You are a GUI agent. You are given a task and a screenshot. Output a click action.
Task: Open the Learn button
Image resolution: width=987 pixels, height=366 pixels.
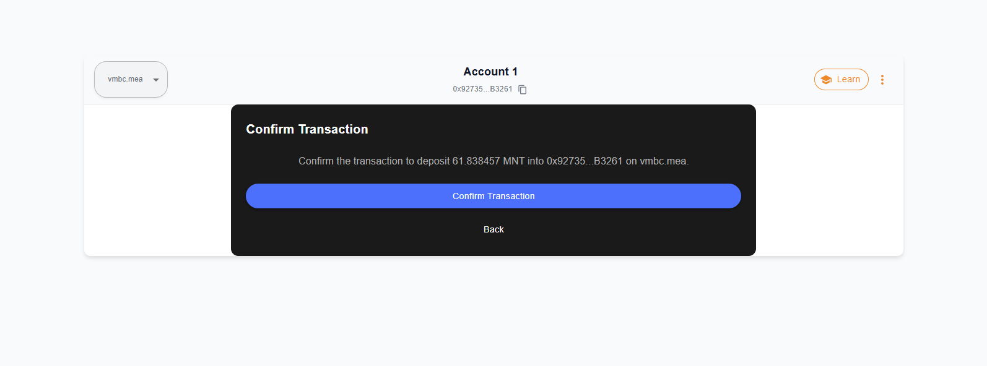(841, 80)
